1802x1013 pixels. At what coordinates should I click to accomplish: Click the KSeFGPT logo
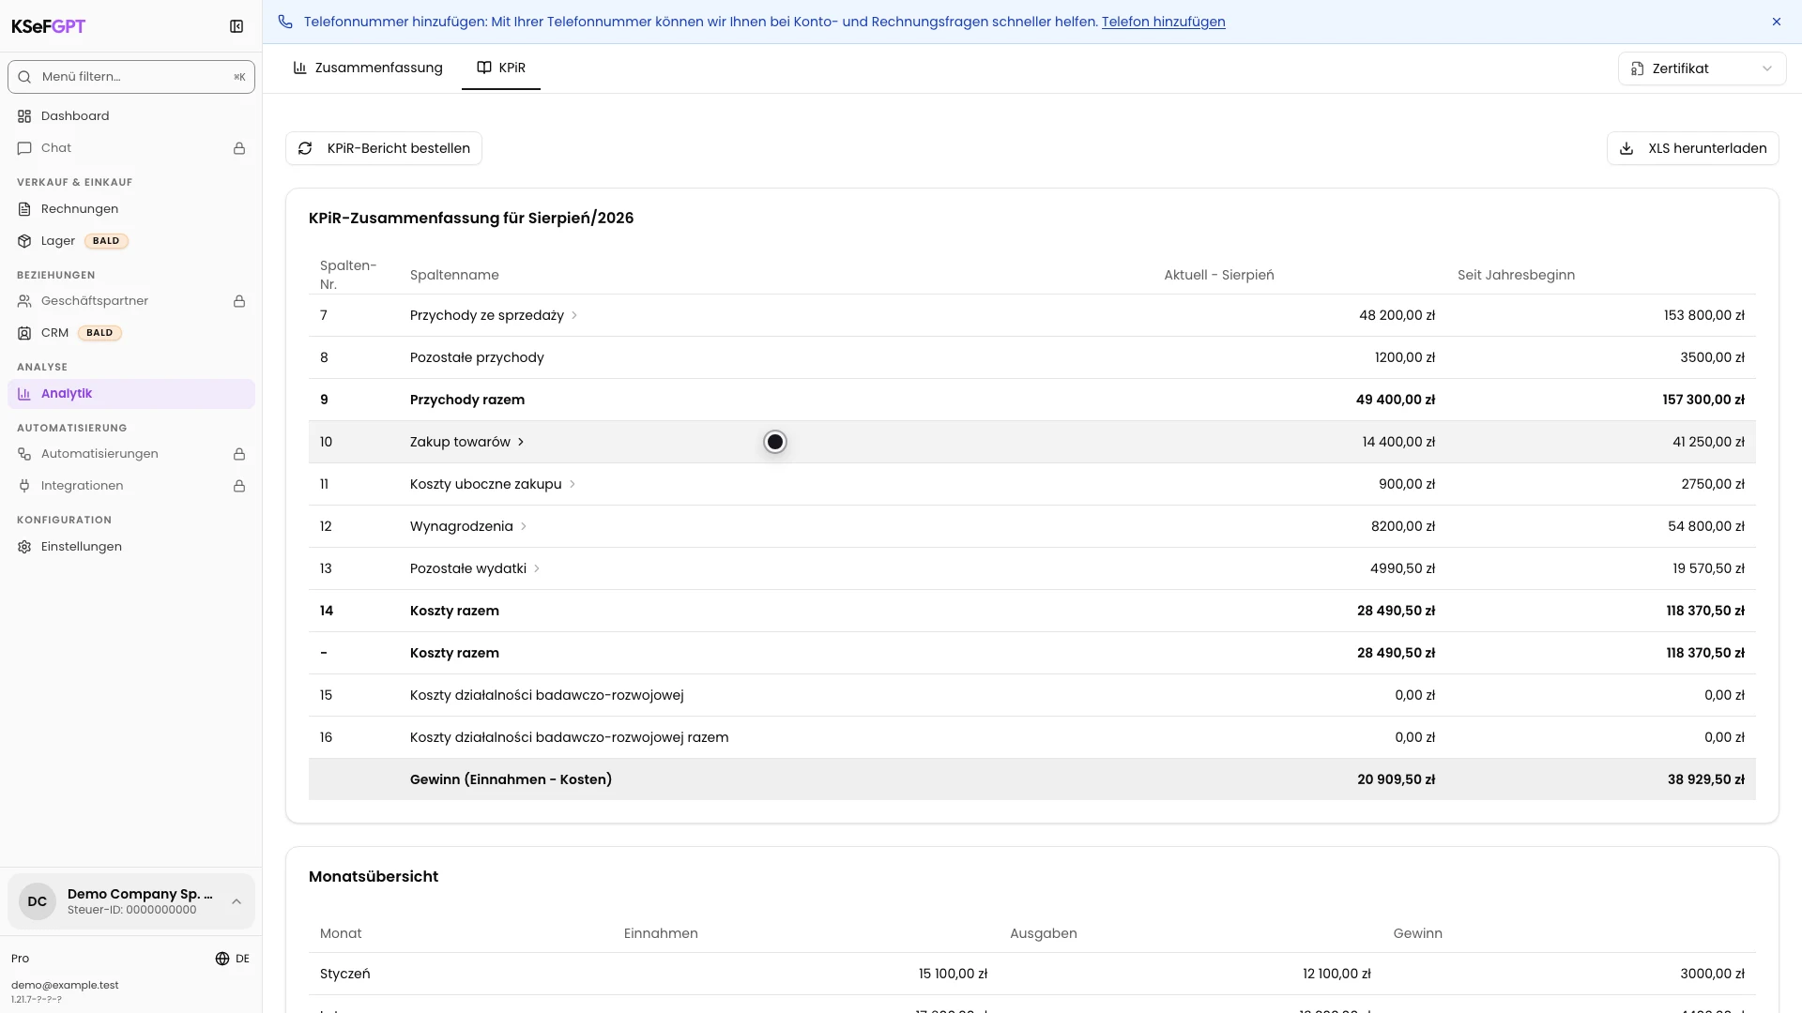point(48,26)
